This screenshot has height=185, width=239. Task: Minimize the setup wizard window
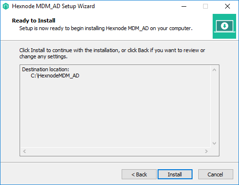click(184, 6)
